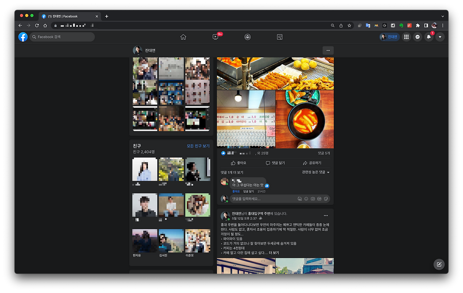Open the 홍대입구역 주변 location link

pyautogui.click(x=259, y=214)
